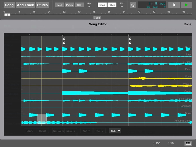Select the Solo Guitar track label
The image size is (196, 147).
click(x=185, y=98)
